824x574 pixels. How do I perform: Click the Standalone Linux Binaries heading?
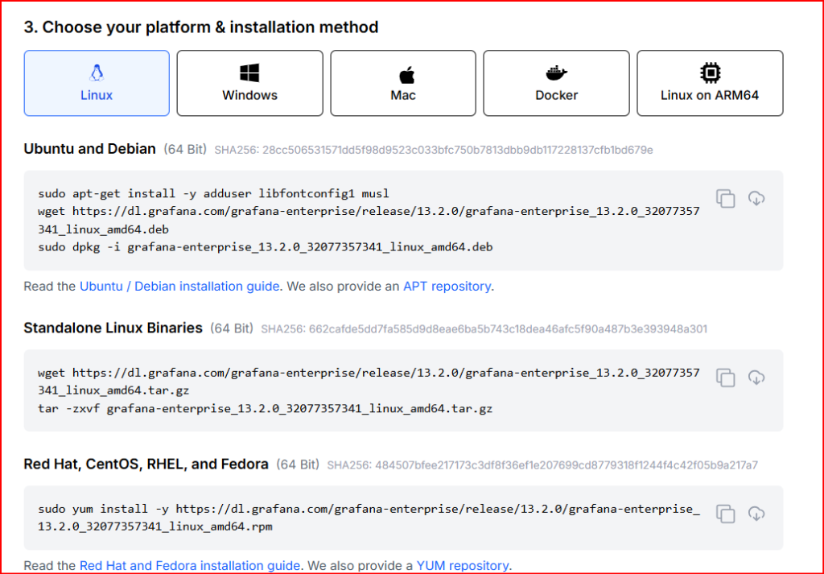click(x=113, y=328)
